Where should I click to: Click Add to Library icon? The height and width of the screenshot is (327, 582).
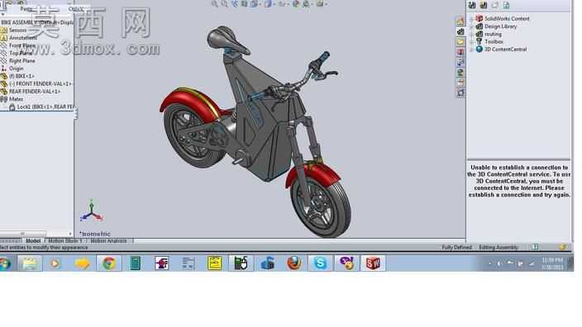point(472,5)
